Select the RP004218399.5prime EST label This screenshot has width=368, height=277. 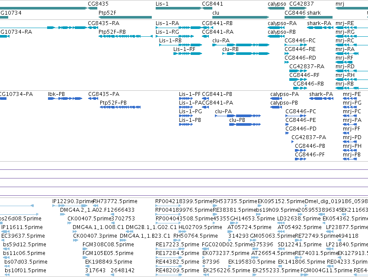click(184, 201)
